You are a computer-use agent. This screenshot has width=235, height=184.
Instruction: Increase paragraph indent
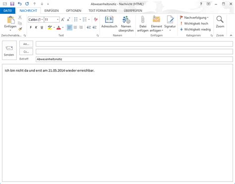point(95,27)
